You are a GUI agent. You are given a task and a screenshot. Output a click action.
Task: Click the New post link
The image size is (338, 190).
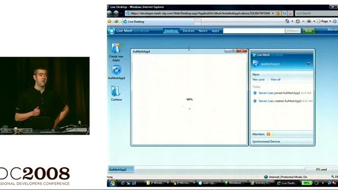click(x=258, y=79)
